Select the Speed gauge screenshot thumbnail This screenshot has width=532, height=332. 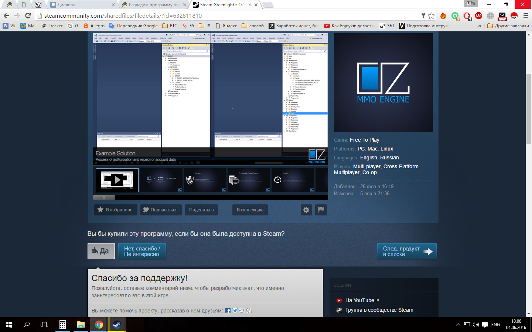click(x=293, y=180)
